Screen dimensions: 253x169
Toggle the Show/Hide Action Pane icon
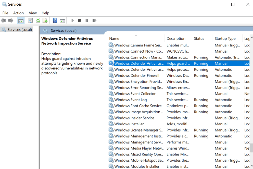click(x=62, y=20)
